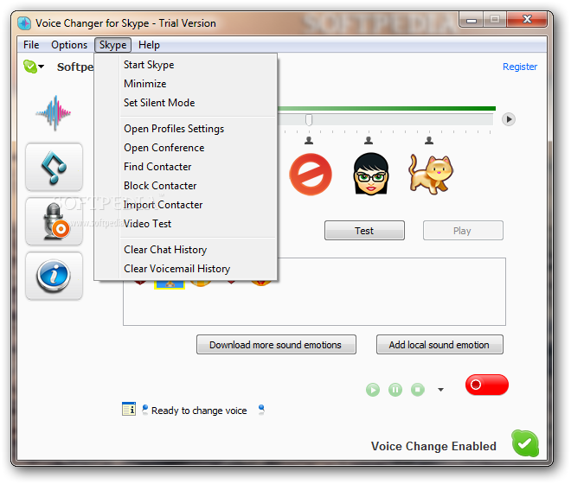Open the Options menu

click(69, 45)
